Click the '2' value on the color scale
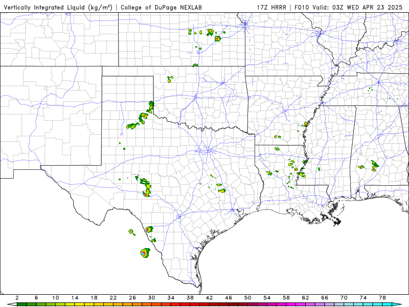This screenshot has height=307, width=409. point(17,298)
